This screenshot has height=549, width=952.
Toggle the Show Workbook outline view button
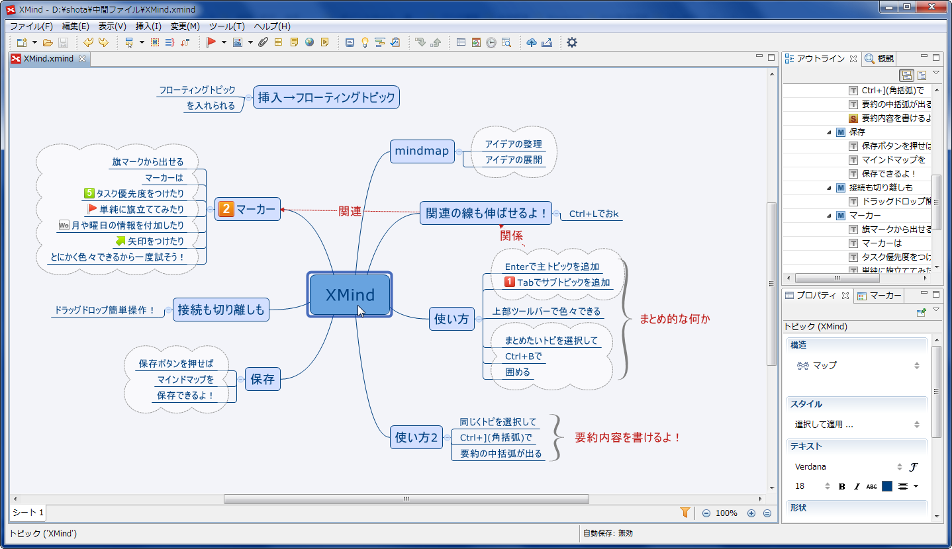pyautogui.click(x=907, y=75)
